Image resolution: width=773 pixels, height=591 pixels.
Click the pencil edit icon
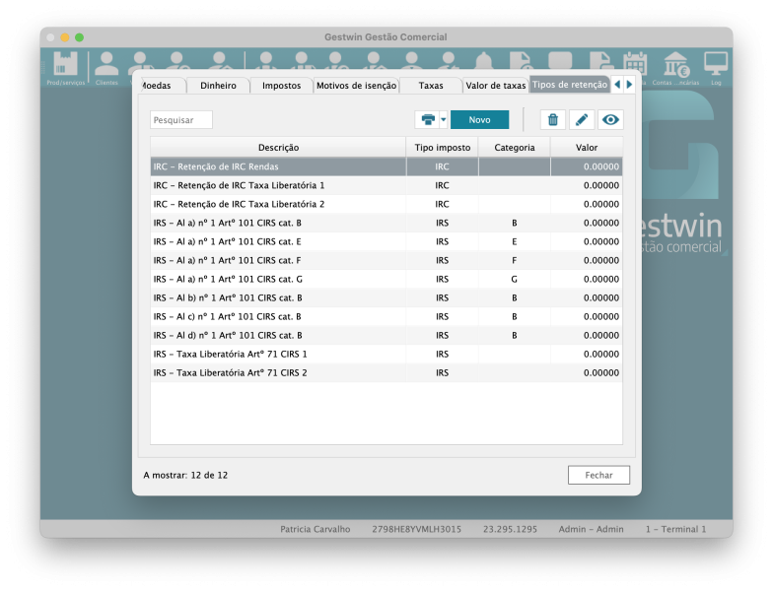click(582, 119)
